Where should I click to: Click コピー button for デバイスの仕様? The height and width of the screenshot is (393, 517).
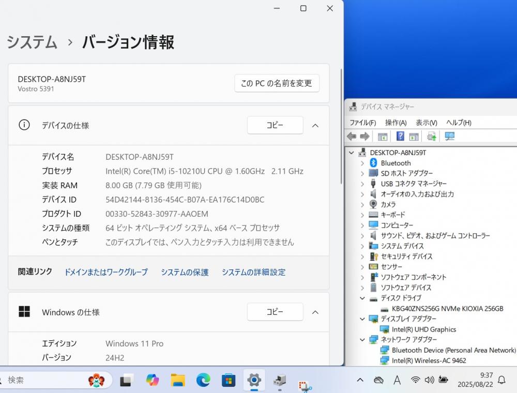(275, 125)
